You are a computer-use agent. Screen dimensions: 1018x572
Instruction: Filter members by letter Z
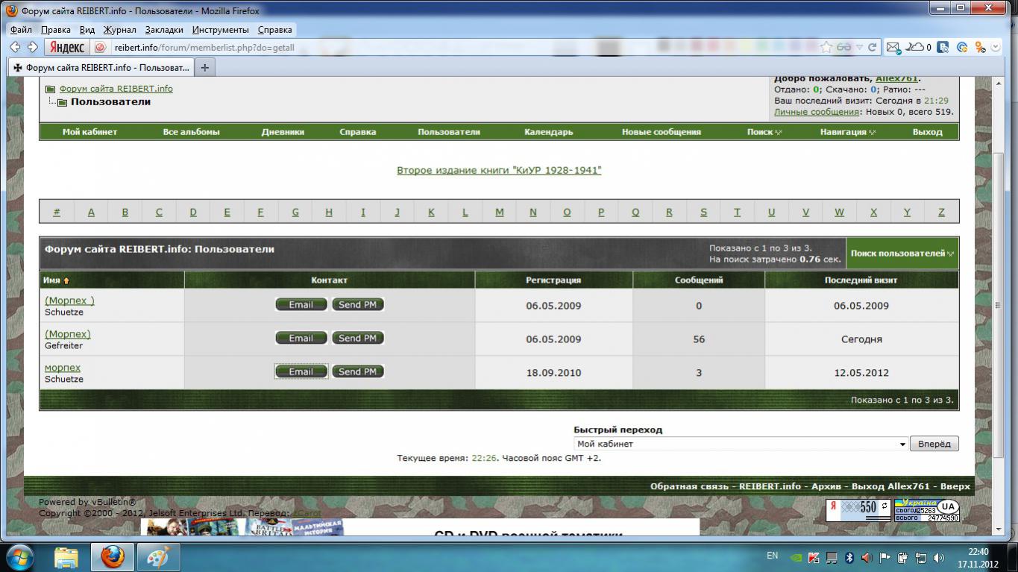click(x=941, y=212)
